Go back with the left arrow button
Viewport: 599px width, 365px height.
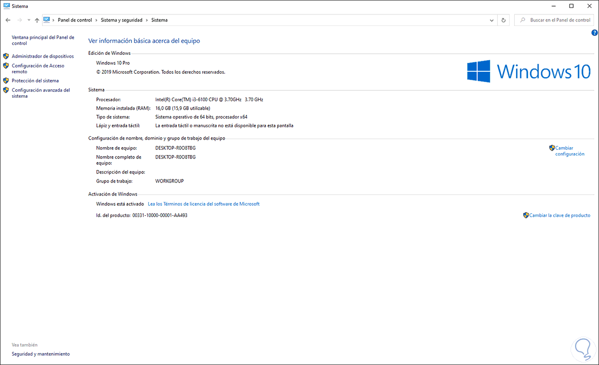(7, 20)
